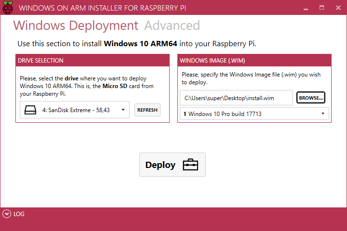This screenshot has height=231, width=347.
Task: Click the drive selector's dropdown arrow
Action: coord(123,110)
